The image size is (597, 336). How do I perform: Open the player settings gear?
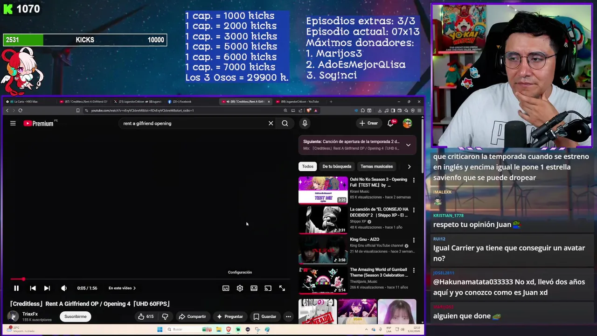coord(240,288)
